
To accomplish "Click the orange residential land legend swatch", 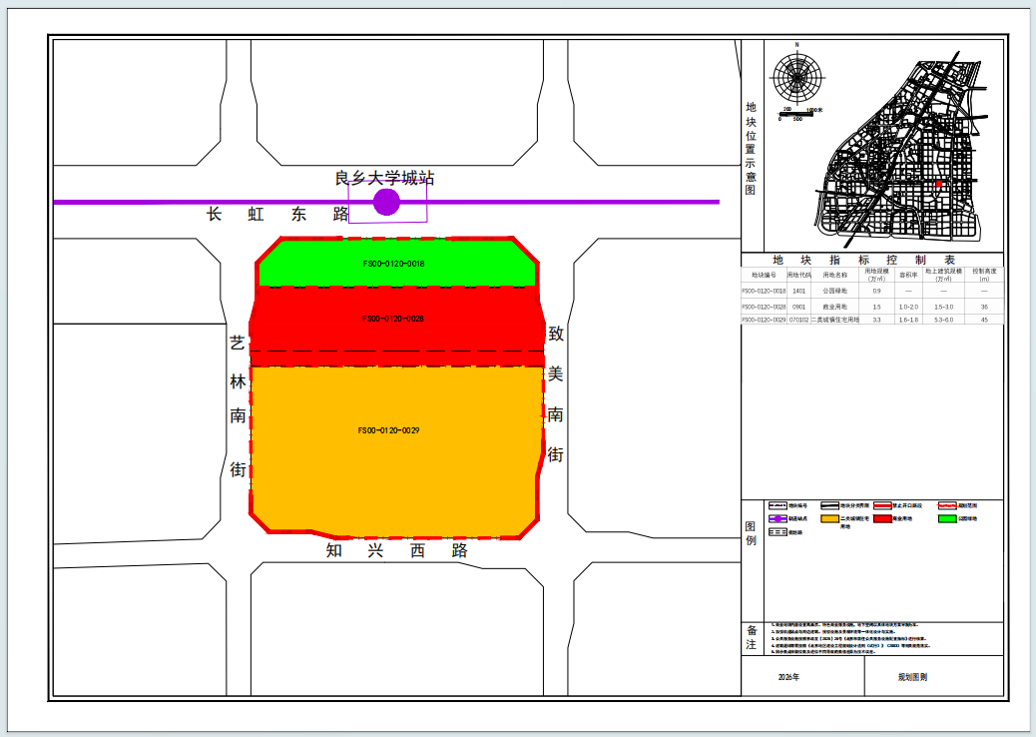I will pyautogui.click(x=829, y=519).
